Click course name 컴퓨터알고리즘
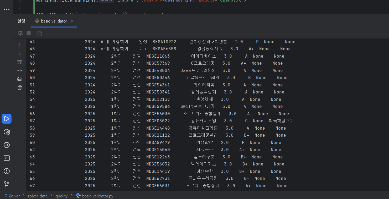 pyautogui.click(x=203, y=128)
